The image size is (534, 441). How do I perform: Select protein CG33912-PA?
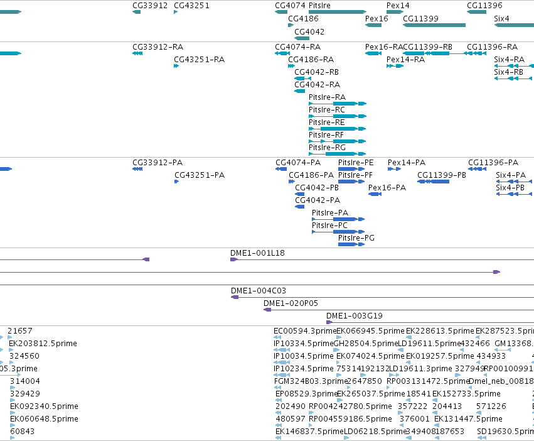(x=137, y=169)
